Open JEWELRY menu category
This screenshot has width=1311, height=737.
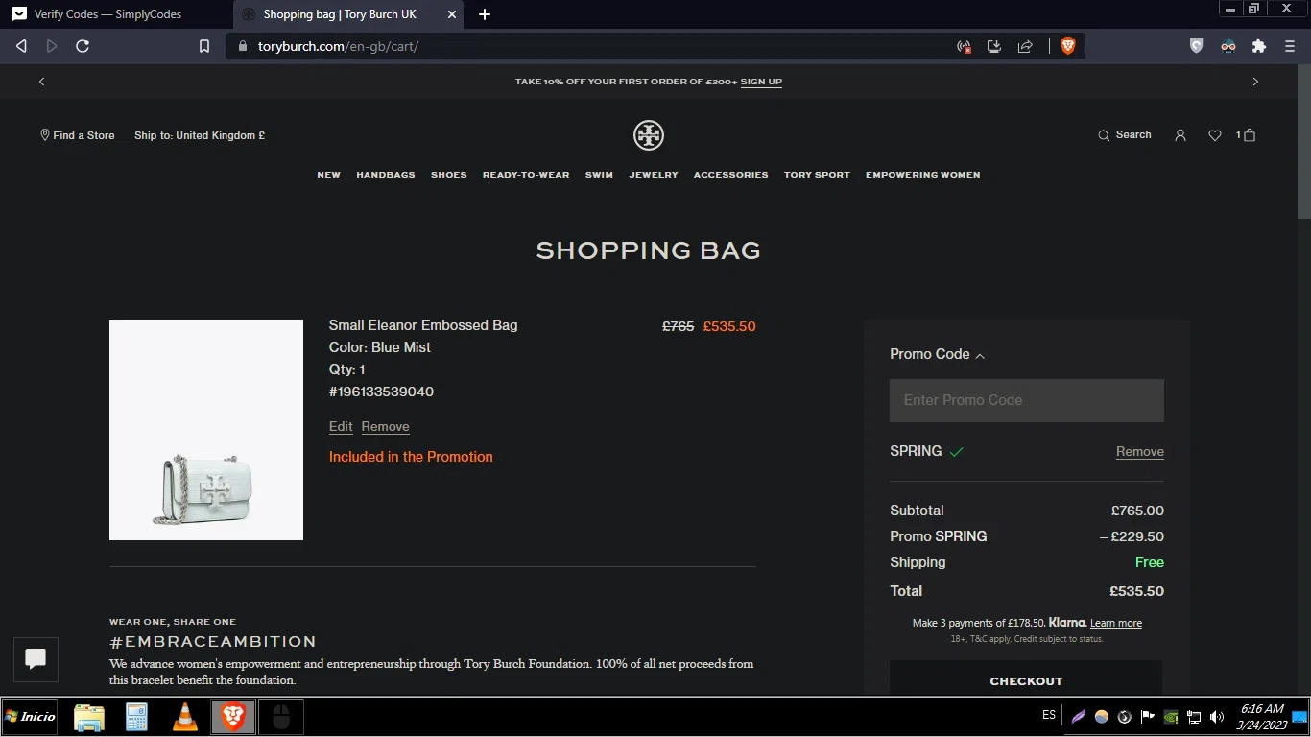[x=654, y=175]
